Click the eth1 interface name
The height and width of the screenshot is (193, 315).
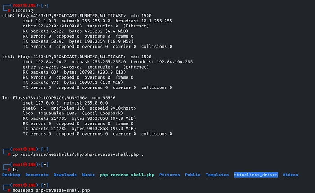(x=8, y=57)
